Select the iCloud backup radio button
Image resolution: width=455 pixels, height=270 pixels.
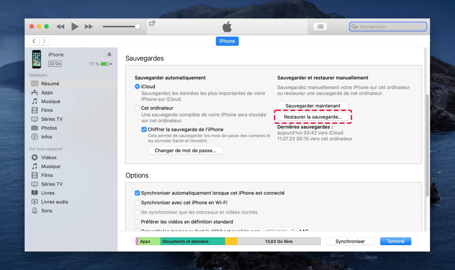tap(137, 87)
